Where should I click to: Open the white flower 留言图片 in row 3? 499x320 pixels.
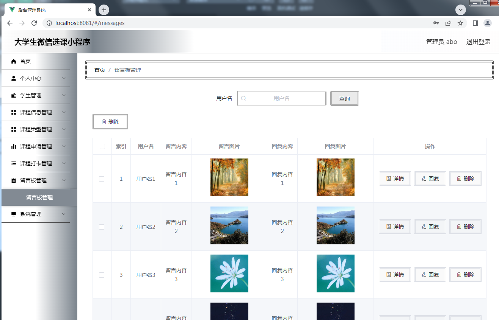[229, 273]
